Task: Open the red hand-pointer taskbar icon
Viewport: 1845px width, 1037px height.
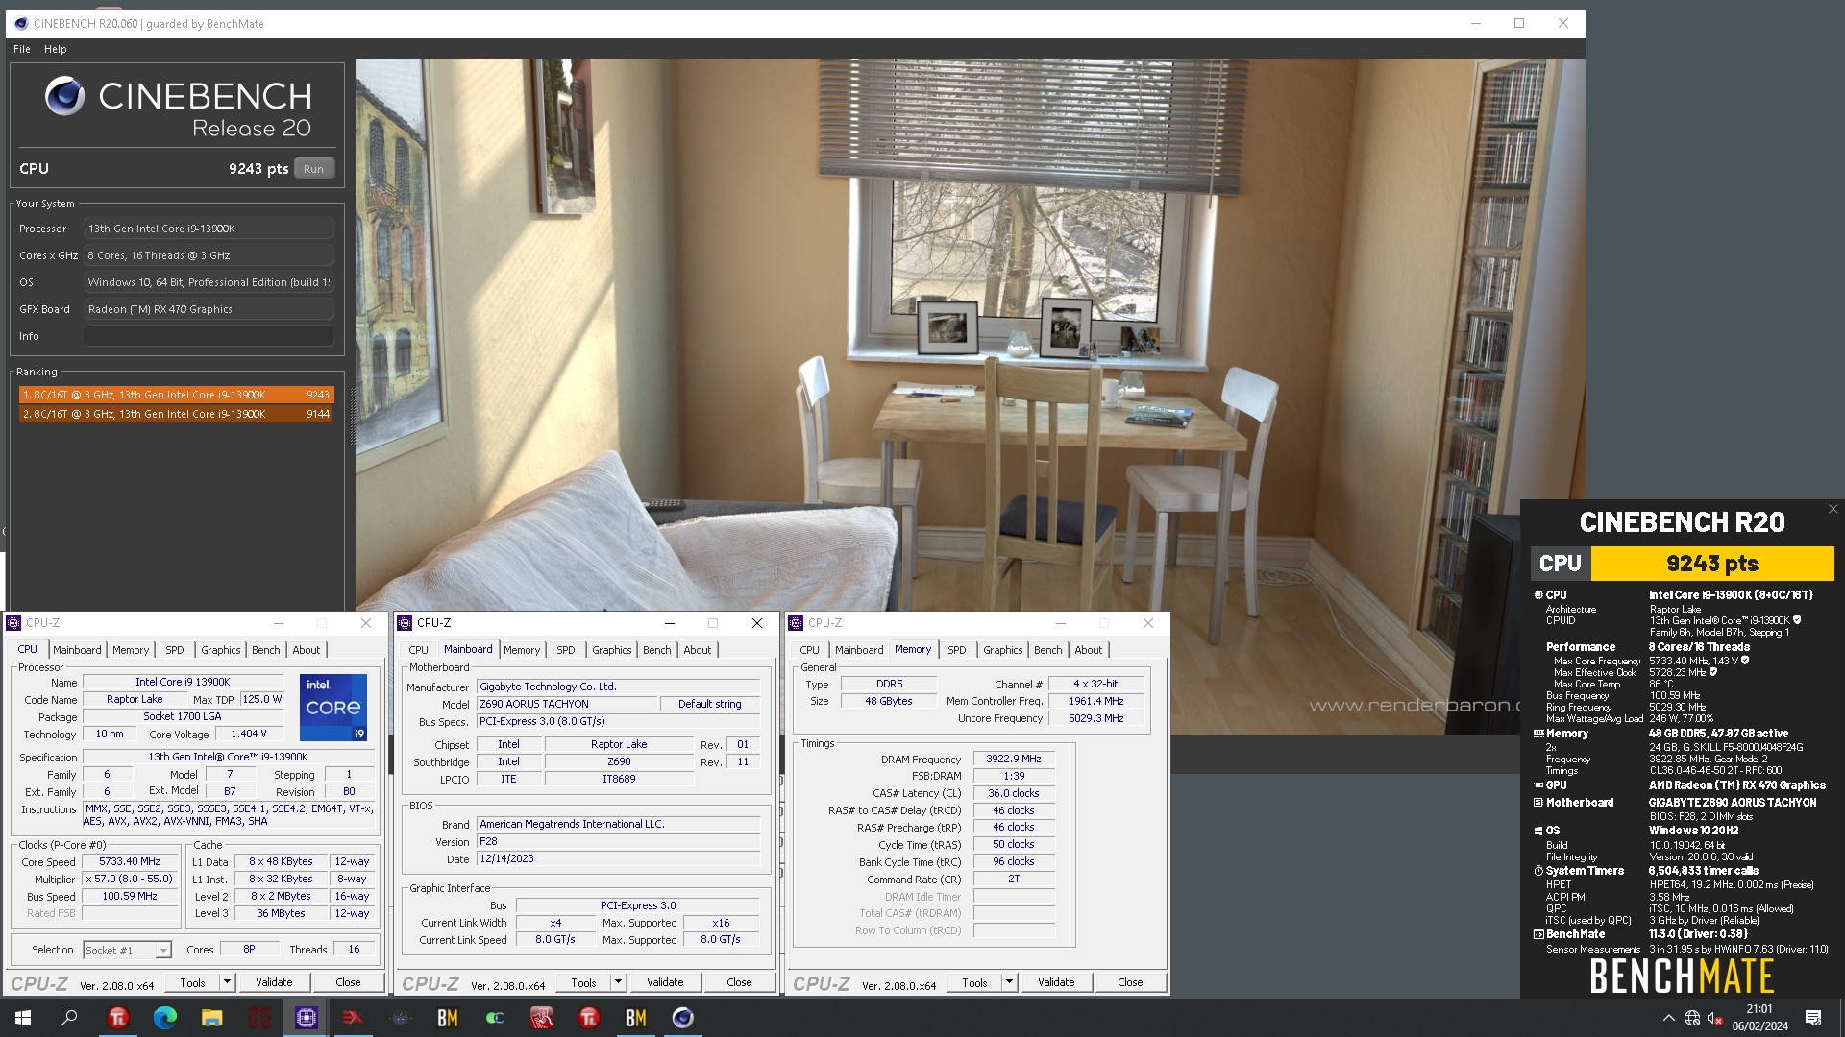Action: [542, 1018]
